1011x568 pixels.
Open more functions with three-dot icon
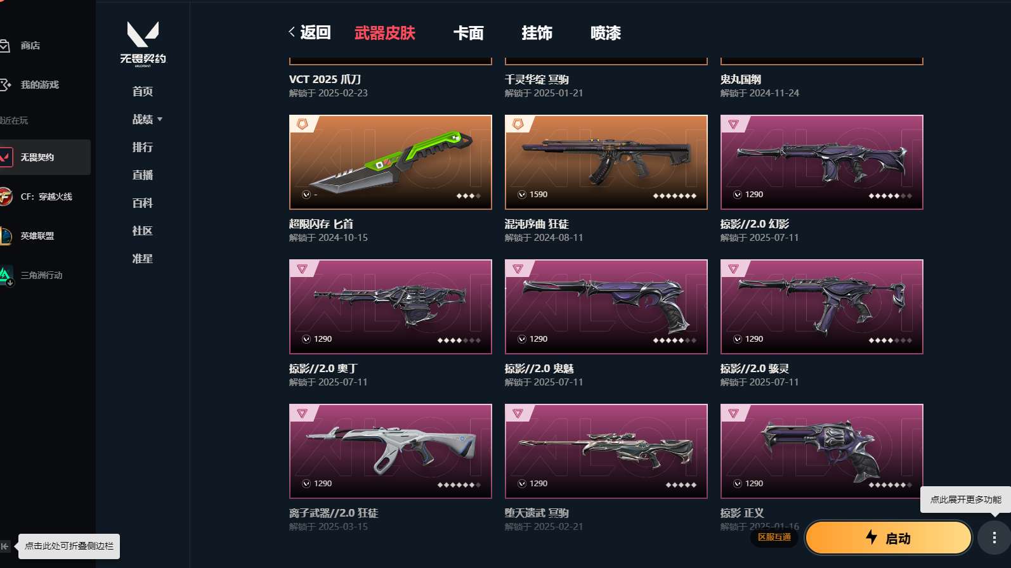994,538
